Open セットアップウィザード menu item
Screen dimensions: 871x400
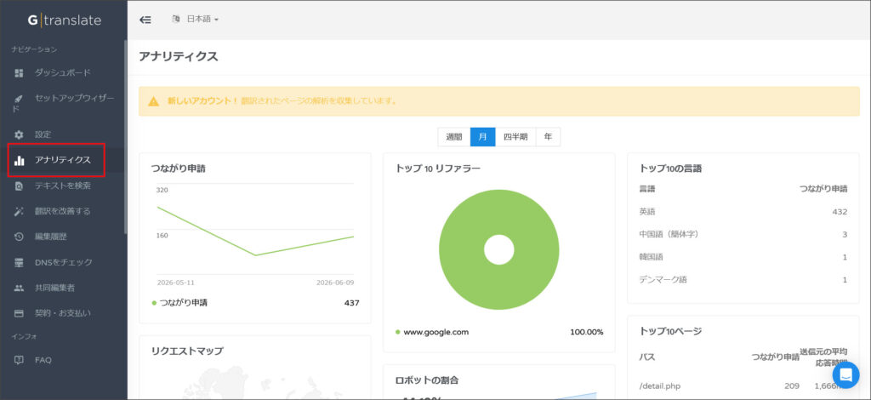63,103
